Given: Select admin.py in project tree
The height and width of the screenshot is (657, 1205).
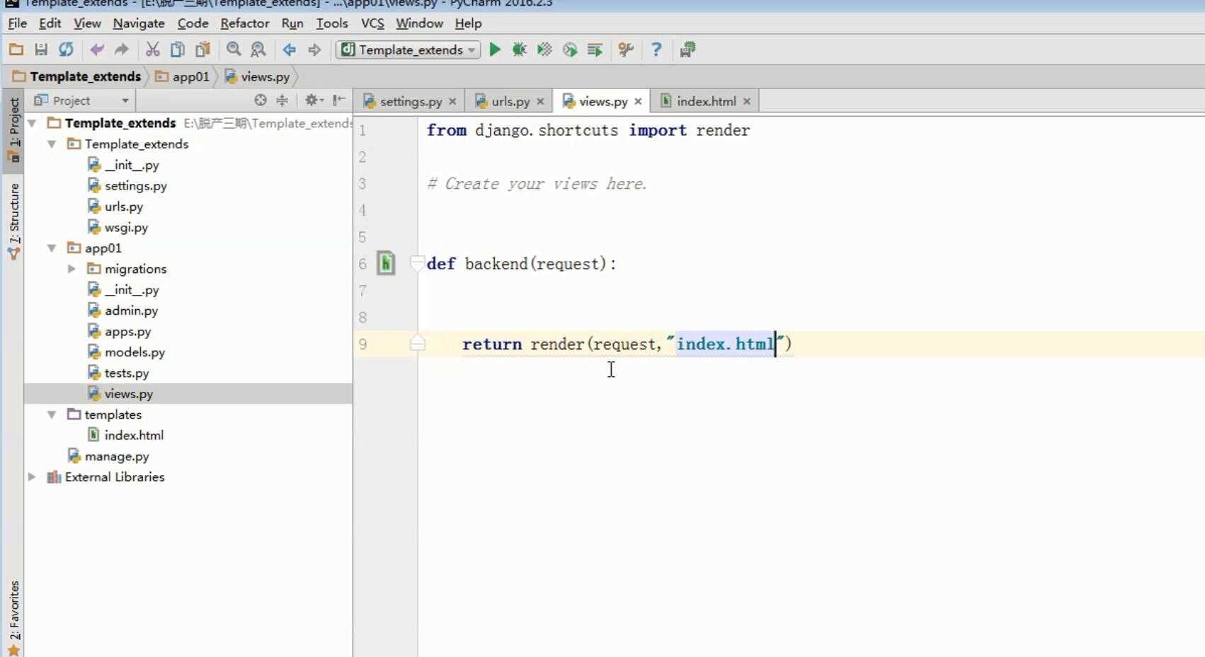Looking at the screenshot, I should [x=131, y=310].
